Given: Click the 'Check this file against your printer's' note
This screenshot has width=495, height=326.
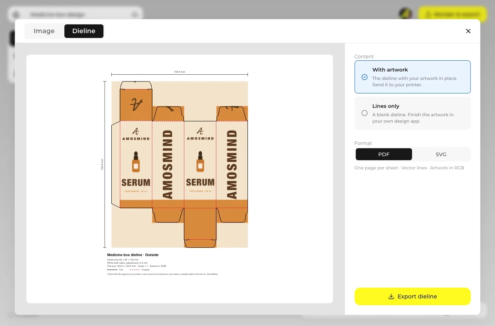Looking at the screenshot, I should click(x=162, y=274).
